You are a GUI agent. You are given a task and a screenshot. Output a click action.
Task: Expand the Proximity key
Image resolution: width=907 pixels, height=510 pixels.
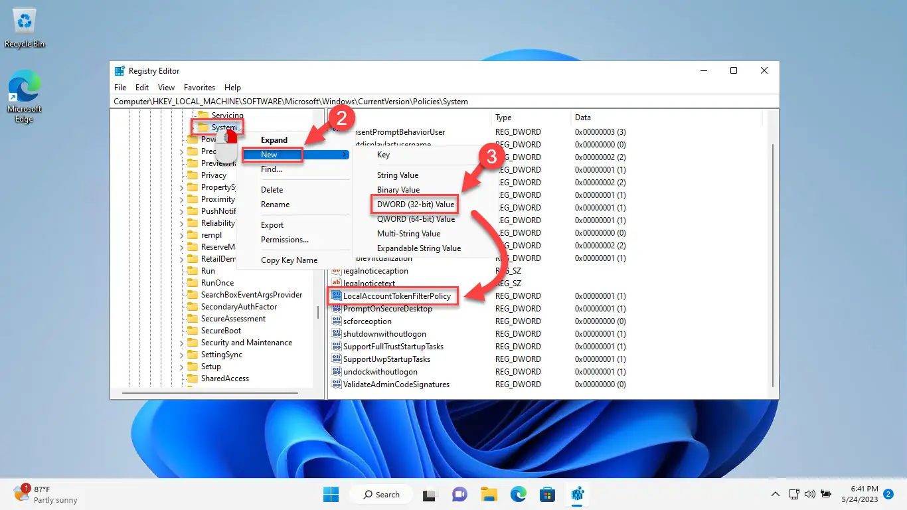point(182,199)
